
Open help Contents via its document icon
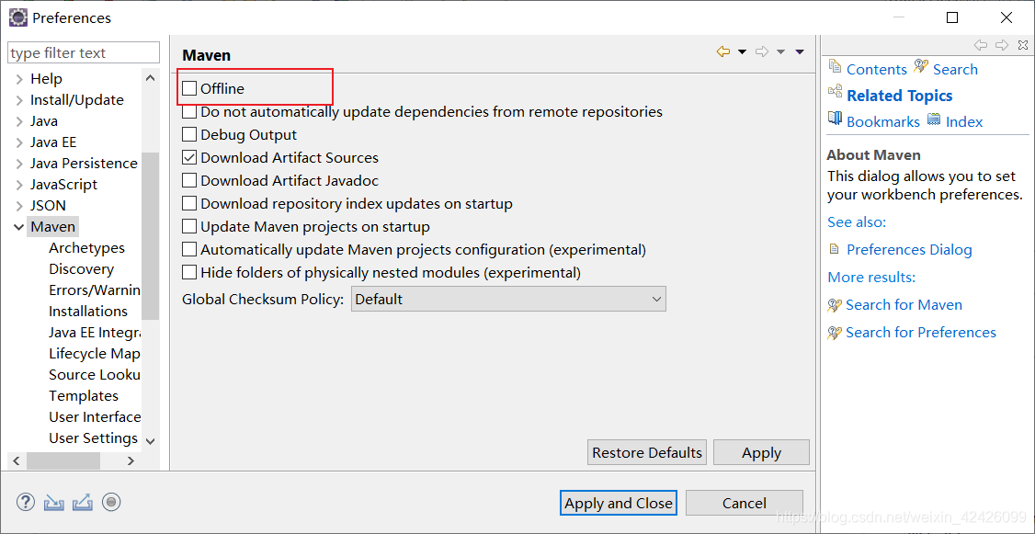click(x=836, y=68)
